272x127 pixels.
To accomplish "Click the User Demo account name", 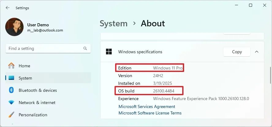I will pyautogui.click(x=38, y=25).
